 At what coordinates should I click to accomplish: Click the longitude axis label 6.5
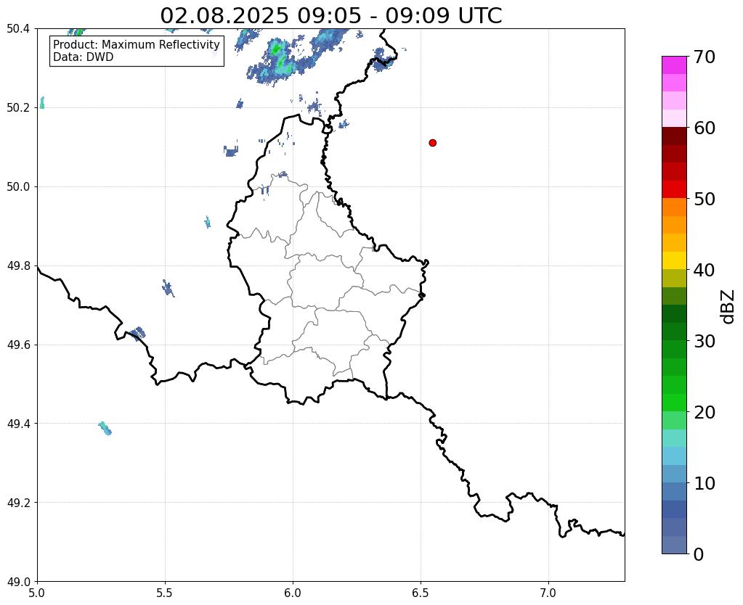(421, 593)
